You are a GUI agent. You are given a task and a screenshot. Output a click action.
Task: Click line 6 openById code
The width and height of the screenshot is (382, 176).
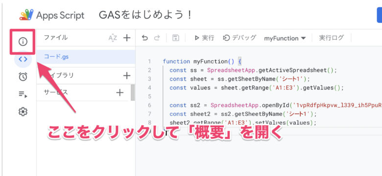click(276, 105)
